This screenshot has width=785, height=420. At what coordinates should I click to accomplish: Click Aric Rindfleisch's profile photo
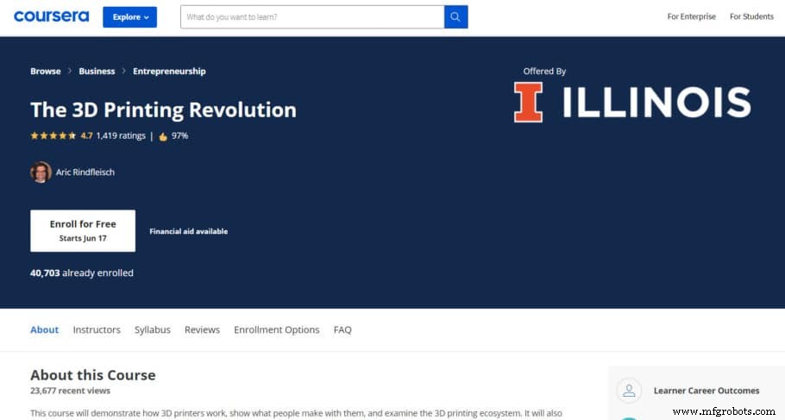41,172
